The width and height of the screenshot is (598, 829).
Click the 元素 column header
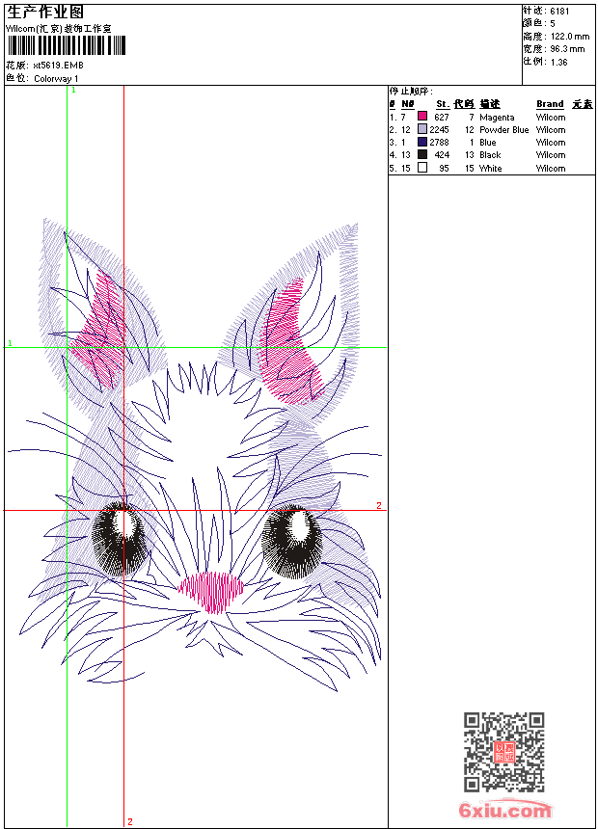pos(583,104)
